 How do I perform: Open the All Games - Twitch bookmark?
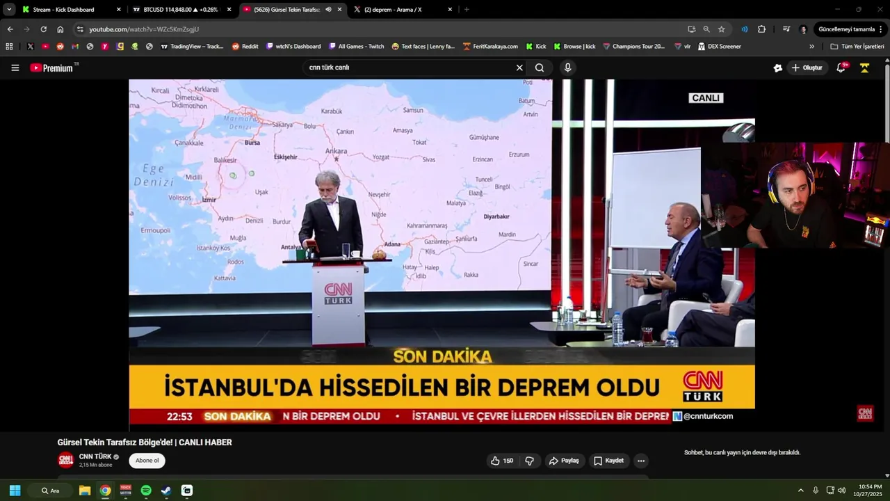pos(356,47)
